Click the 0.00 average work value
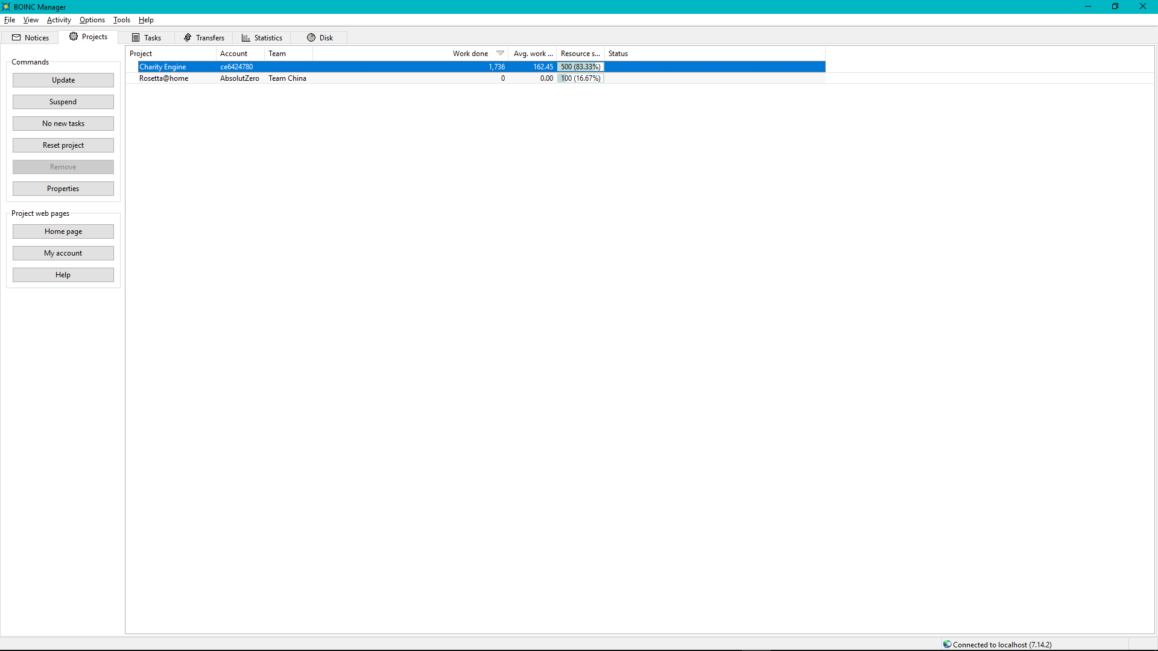1158x651 pixels. (x=546, y=78)
